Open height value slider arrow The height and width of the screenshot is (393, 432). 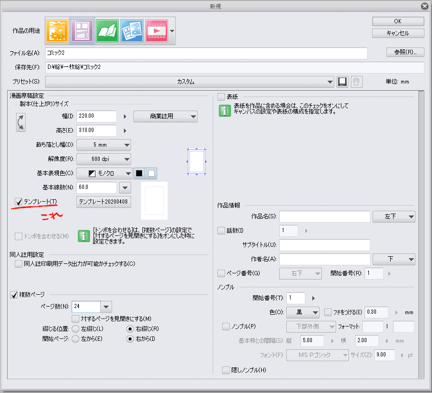[125, 131]
